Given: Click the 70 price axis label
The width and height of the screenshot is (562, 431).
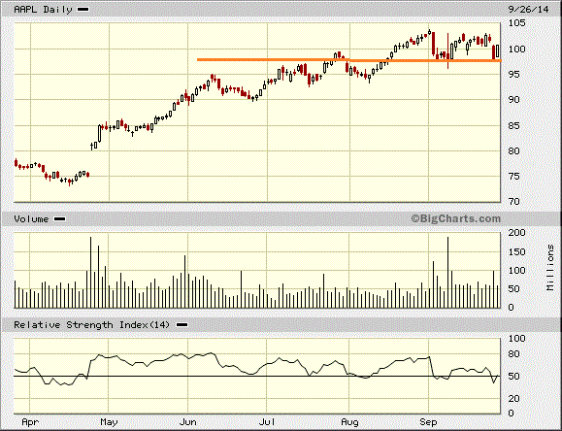Looking at the screenshot, I should click(514, 202).
